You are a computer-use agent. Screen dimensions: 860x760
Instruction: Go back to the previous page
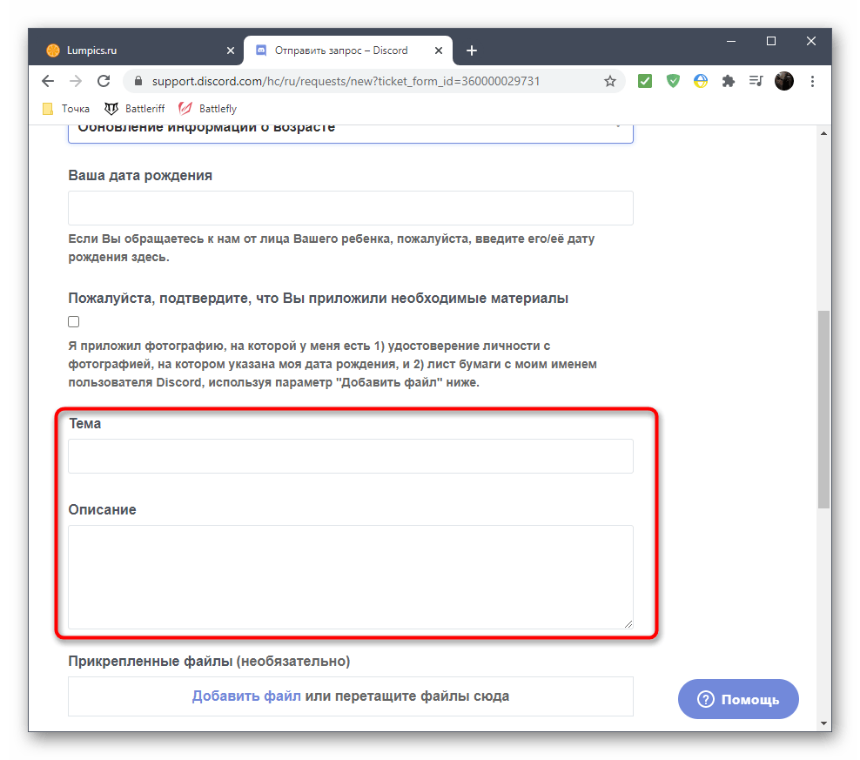point(48,81)
